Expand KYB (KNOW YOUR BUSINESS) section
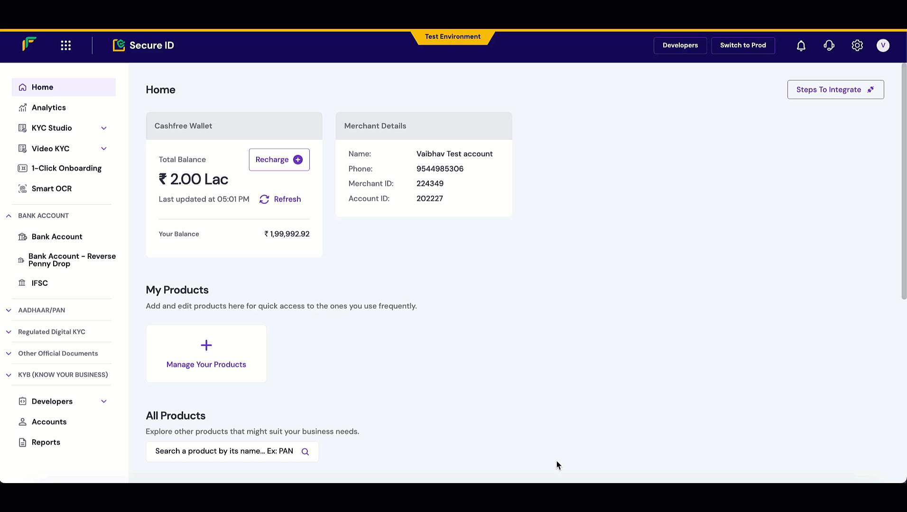Viewport: 907px width, 512px height. pos(9,375)
